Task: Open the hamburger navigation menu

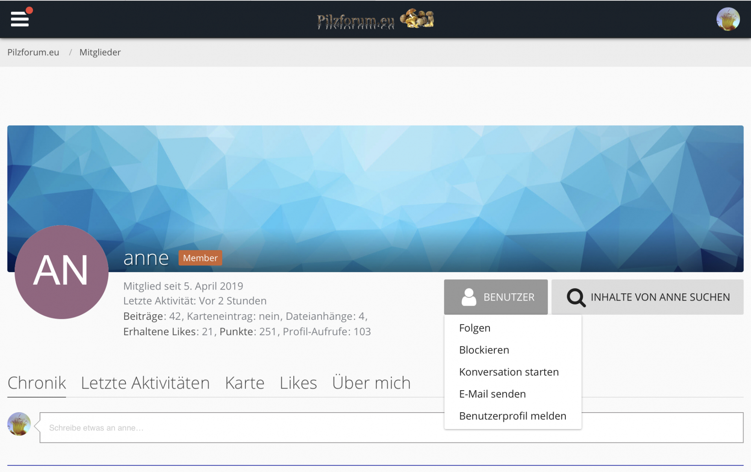Action: pyautogui.click(x=20, y=19)
